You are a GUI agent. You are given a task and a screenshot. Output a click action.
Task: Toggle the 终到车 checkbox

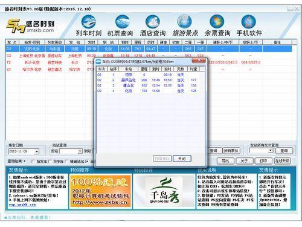pyautogui.click(x=50, y=161)
